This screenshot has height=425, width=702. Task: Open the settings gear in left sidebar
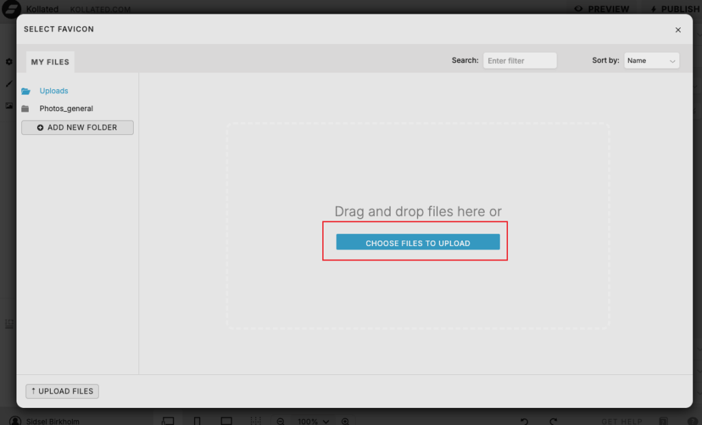[9, 62]
